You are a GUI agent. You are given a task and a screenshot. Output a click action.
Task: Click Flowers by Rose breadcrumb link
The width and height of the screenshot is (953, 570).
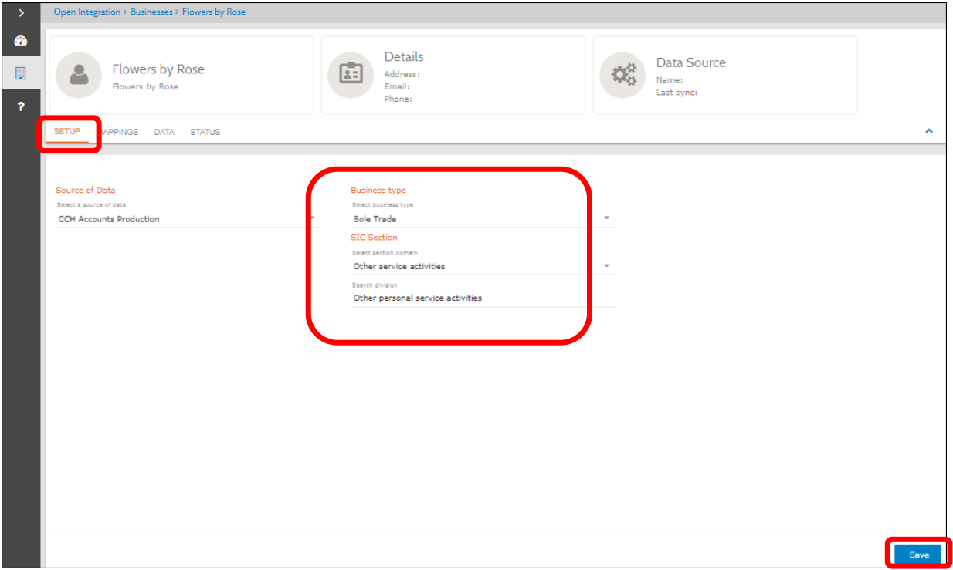tap(214, 12)
